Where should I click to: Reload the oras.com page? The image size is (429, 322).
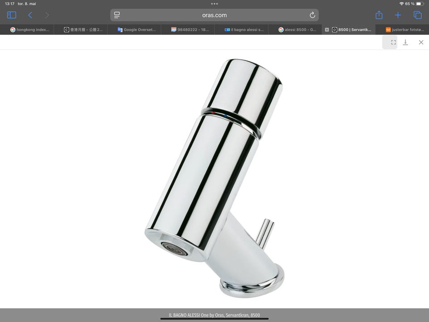(312, 15)
